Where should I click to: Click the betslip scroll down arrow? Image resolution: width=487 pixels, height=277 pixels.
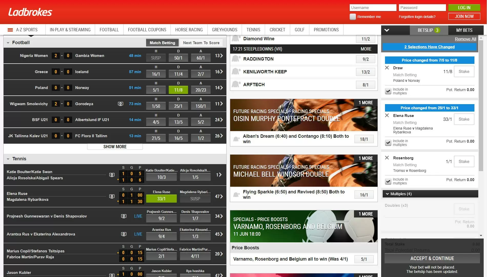coord(481,235)
